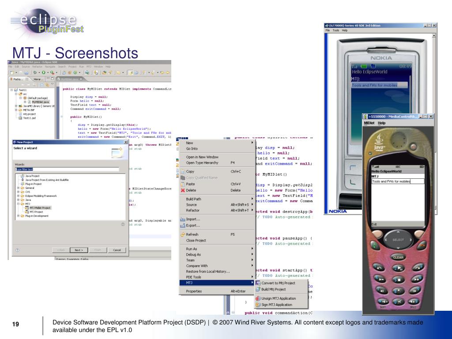Click the New file icon in Eclipse toolbar
Image resolution: width=452 pixels, height=339 pixels.
coord(12,73)
